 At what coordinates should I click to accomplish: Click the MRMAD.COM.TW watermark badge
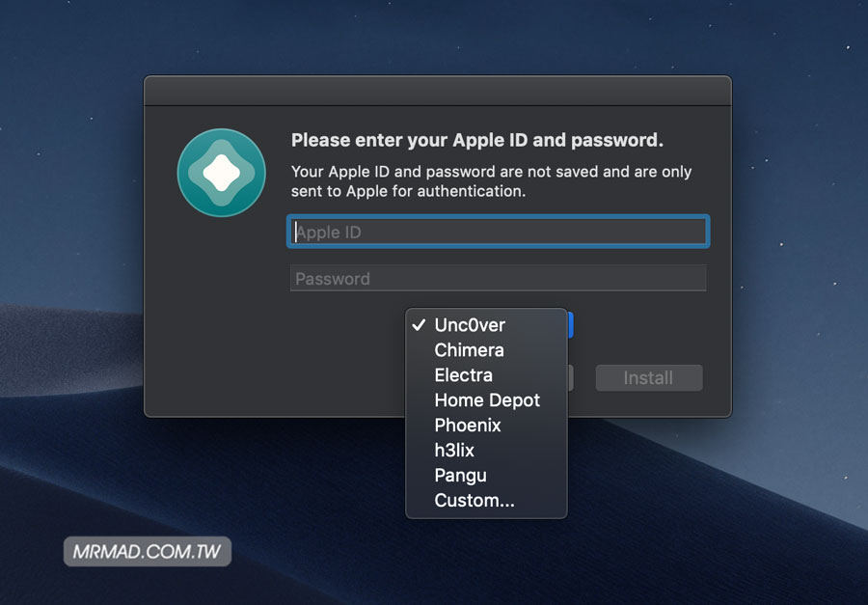click(148, 553)
